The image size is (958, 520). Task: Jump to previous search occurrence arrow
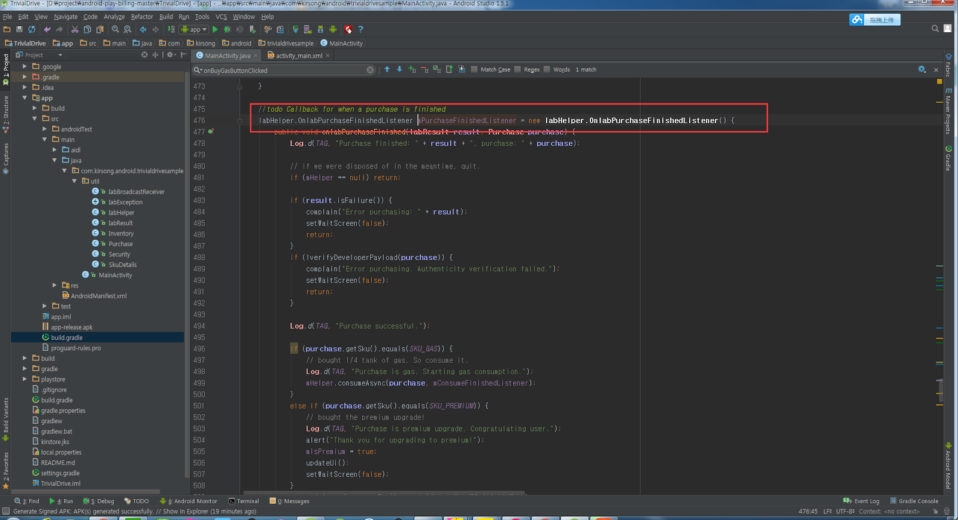coord(387,69)
